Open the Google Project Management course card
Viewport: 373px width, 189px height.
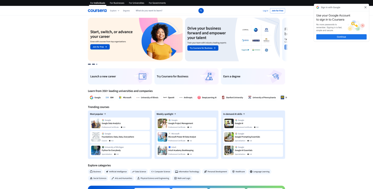click(186, 123)
